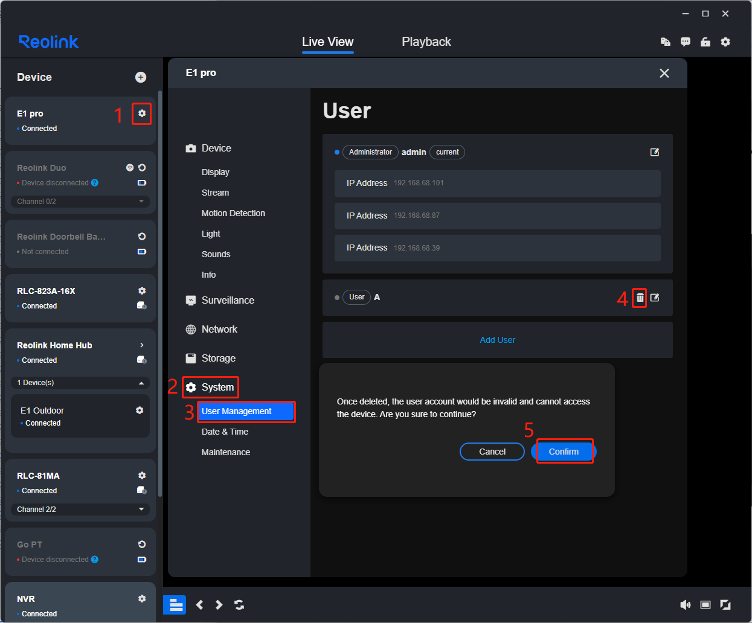Open settings gear for RLC-823A-16X
Viewport: 752px width, 623px height.
[x=142, y=291]
